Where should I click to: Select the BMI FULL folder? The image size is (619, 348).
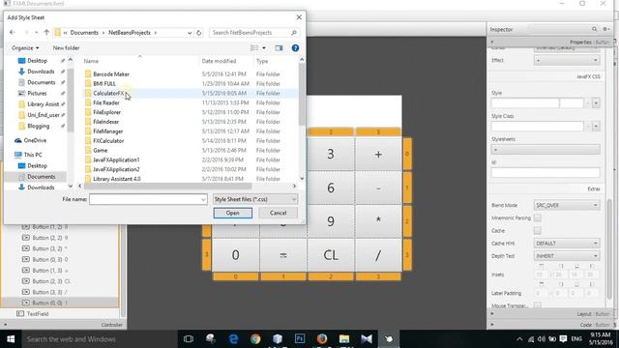click(x=104, y=84)
